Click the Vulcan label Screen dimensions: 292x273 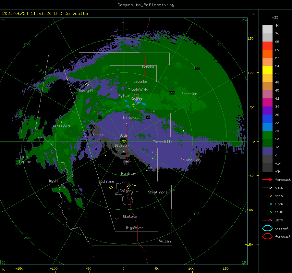coord(165,241)
